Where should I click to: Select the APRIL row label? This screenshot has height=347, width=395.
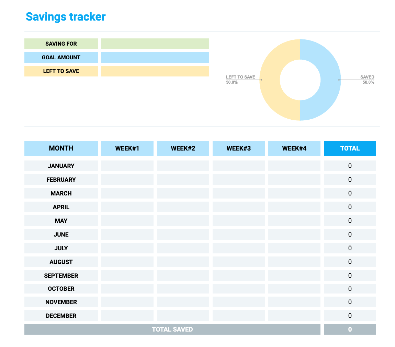pos(61,207)
